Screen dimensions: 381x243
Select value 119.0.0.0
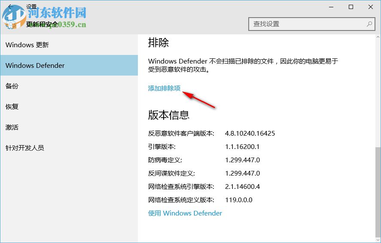click(x=239, y=200)
